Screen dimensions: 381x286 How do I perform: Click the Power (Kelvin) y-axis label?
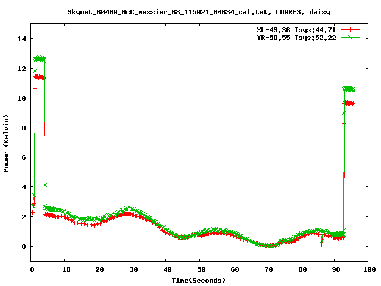tap(6, 144)
